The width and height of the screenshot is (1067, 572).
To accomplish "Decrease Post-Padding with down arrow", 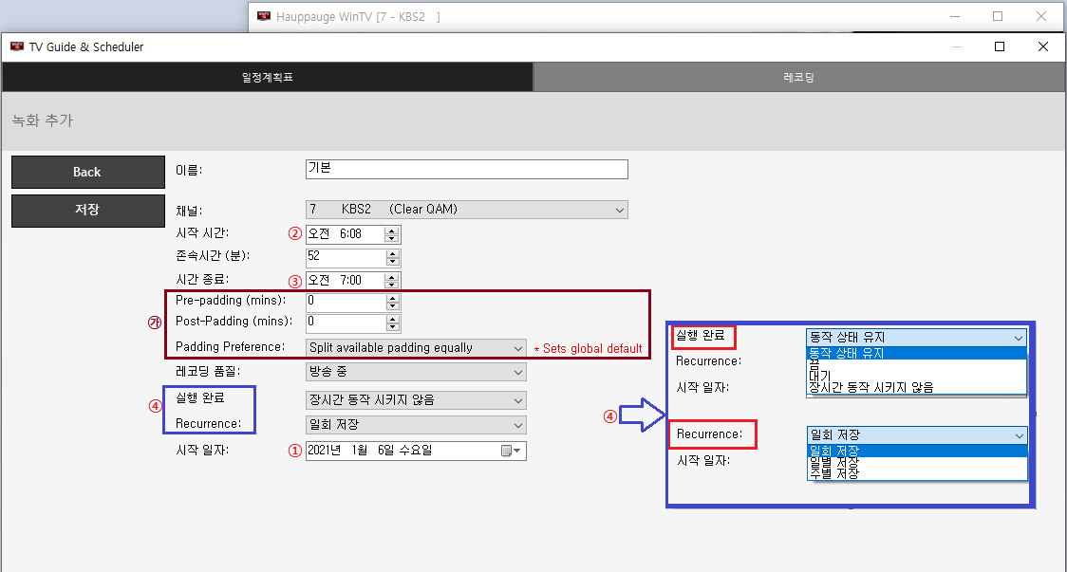I will point(393,327).
